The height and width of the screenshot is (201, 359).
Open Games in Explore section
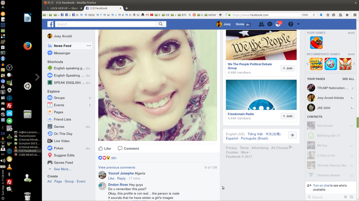(x=59, y=127)
